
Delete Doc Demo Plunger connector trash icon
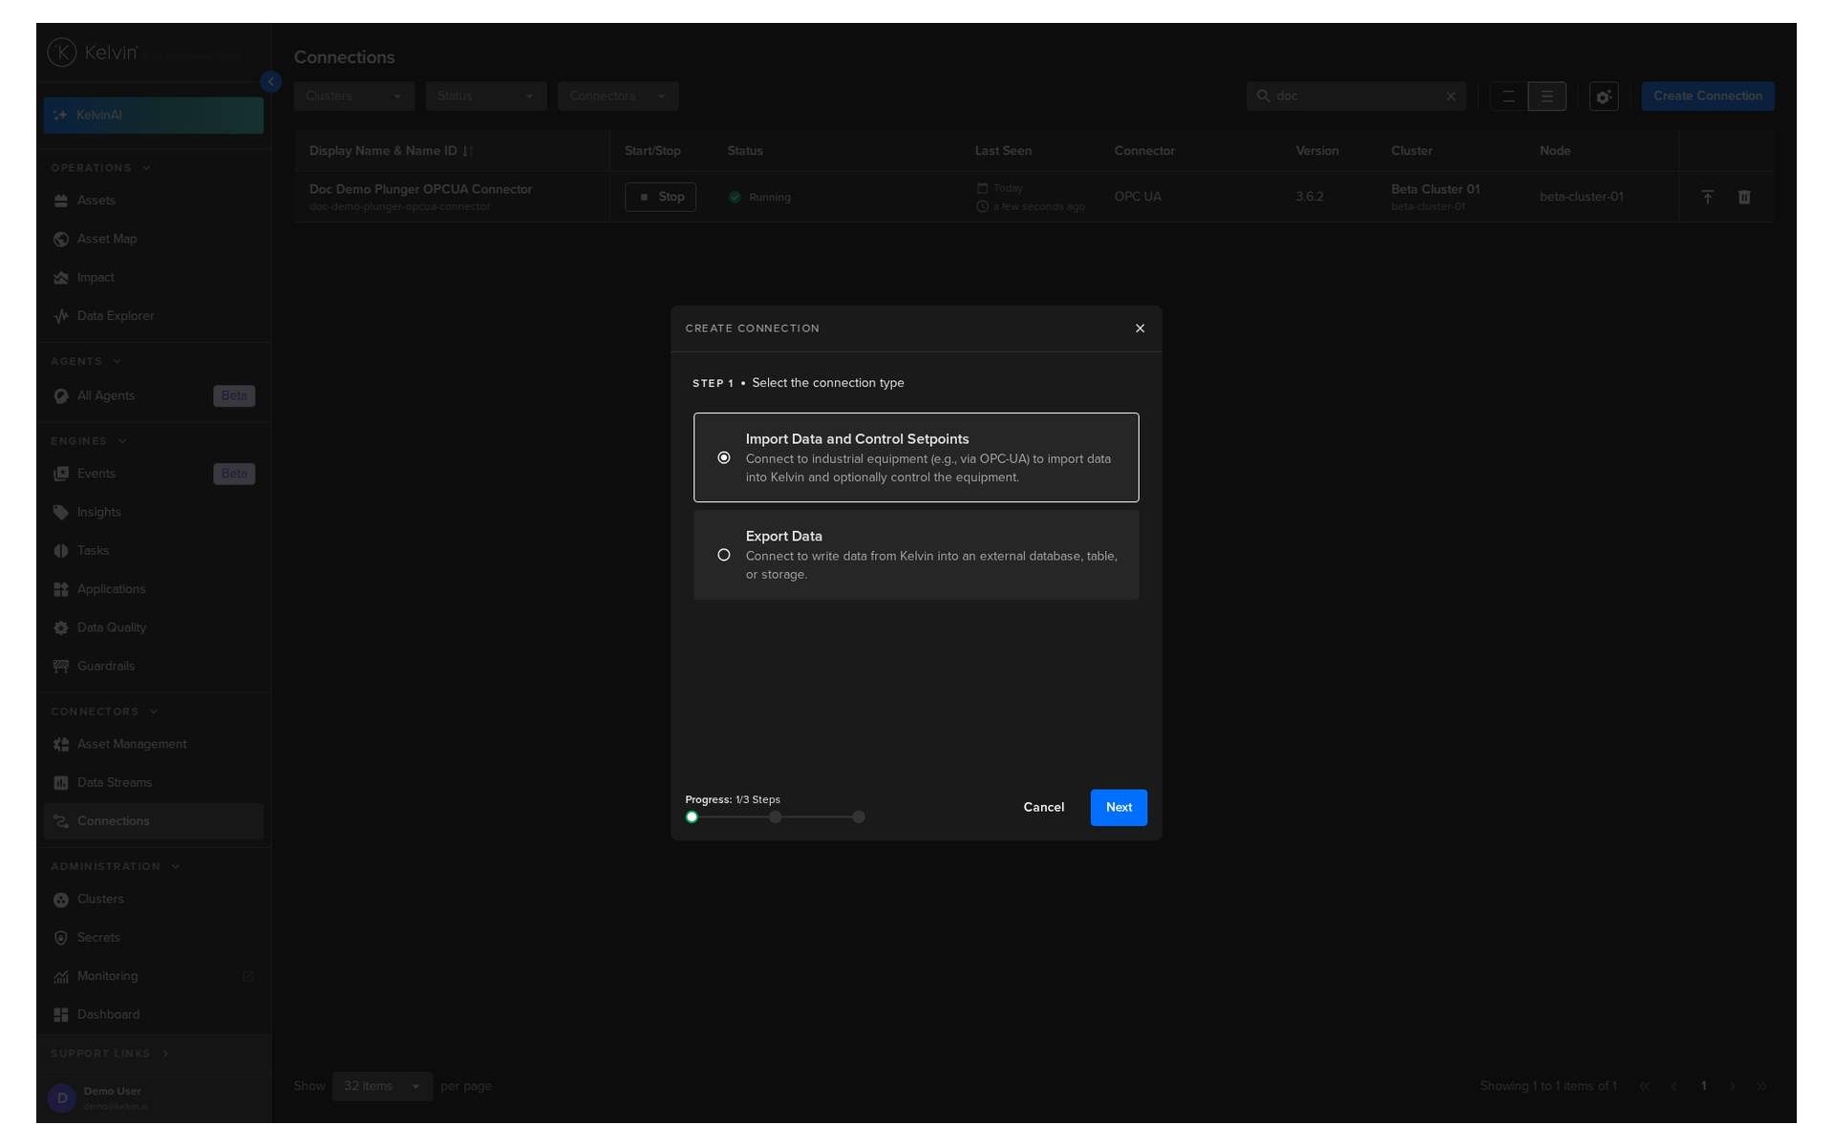pyautogui.click(x=1744, y=197)
